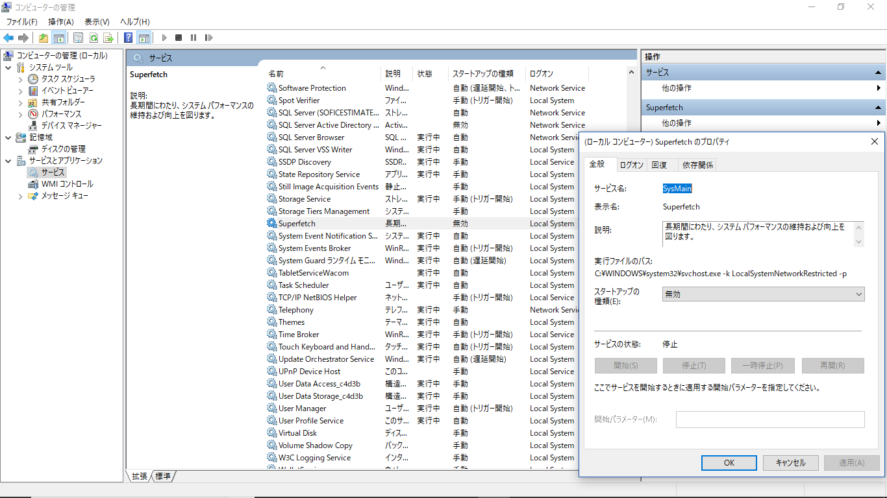
Task: Sort services by 名前 column header
Action: (x=322, y=73)
